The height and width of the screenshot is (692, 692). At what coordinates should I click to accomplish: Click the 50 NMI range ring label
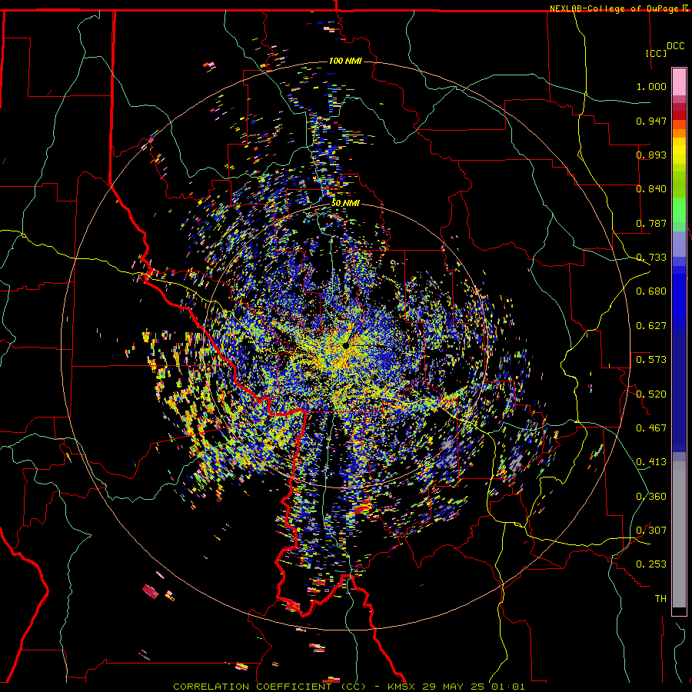(345, 203)
